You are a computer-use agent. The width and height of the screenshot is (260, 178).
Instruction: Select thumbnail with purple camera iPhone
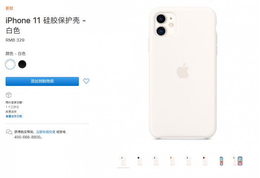pyautogui.click(x=189, y=161)
